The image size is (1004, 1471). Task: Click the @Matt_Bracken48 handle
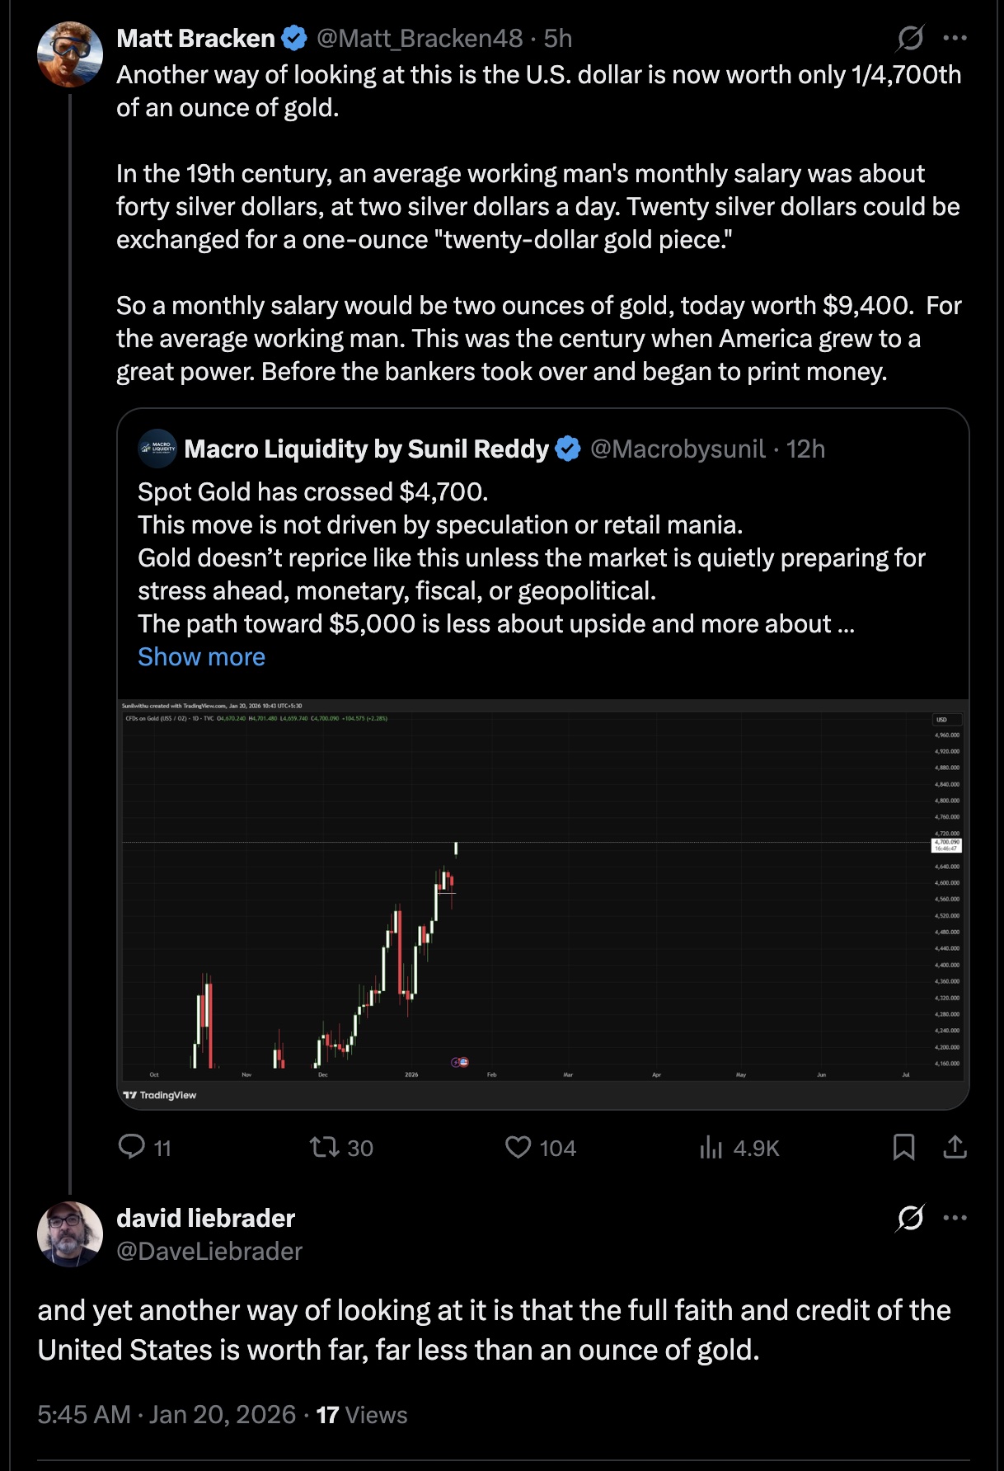pyautogui.click(x=420, y=38)
